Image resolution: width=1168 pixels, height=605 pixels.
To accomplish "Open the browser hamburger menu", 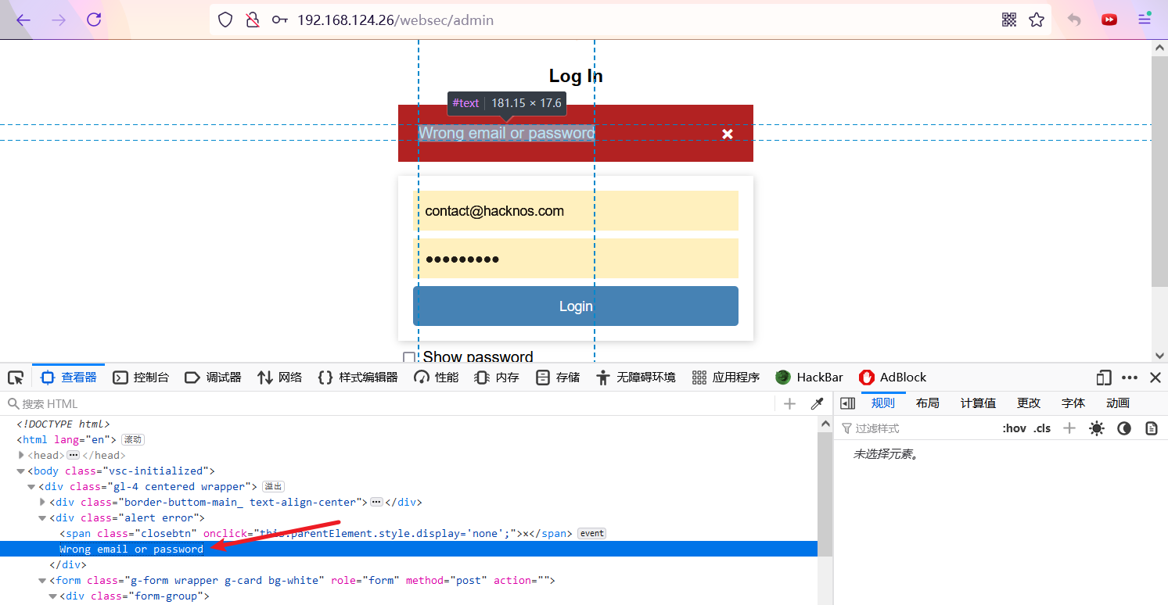I will [x=1145, y=20].
